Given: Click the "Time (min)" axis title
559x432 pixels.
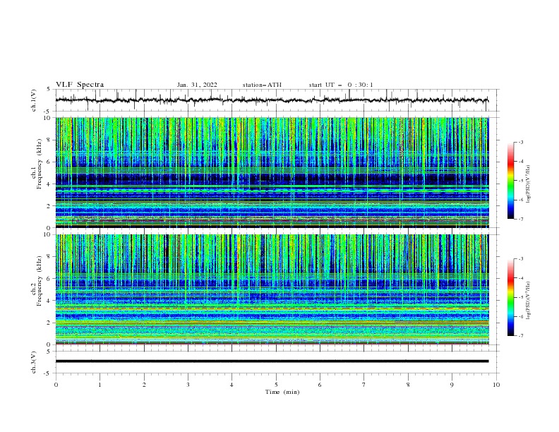Looking at the screenshot, I should [282, 392].
